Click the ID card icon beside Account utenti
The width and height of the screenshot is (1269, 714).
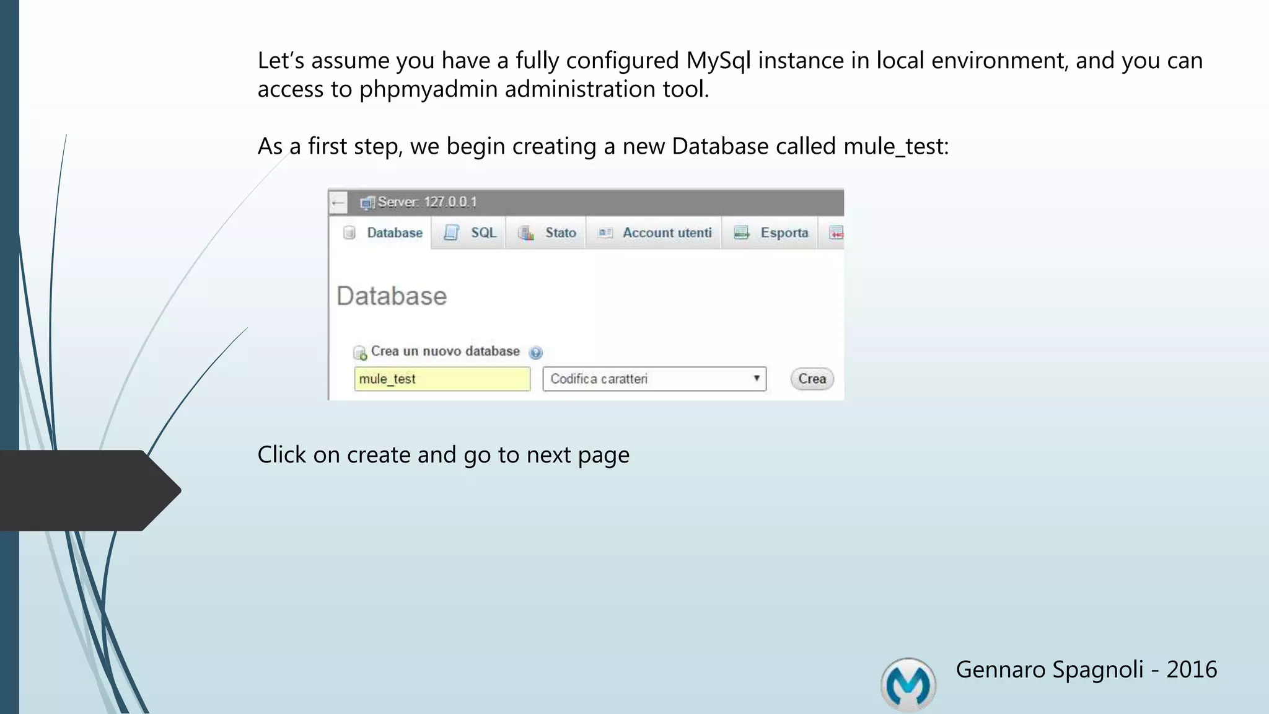(605, 233)
